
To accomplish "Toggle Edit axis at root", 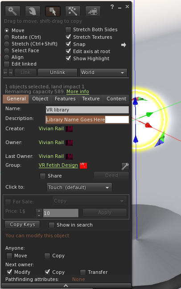I will click(x=68, y=51).
